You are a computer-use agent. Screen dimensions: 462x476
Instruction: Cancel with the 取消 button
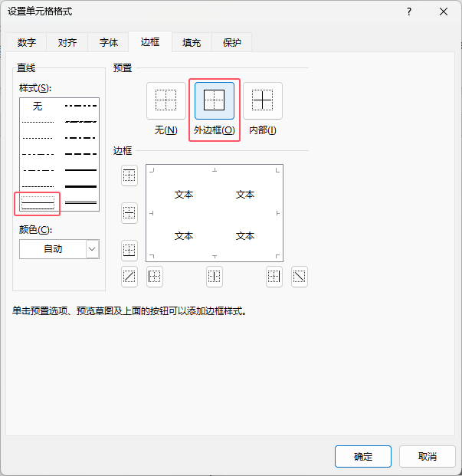427,456
